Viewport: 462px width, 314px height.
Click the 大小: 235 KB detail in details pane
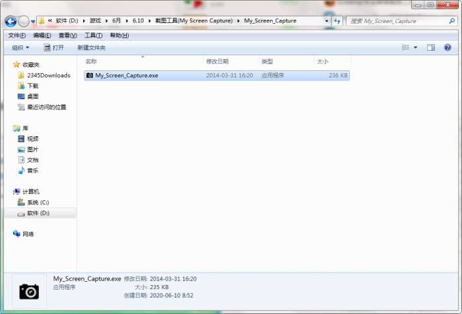point(151,287)
